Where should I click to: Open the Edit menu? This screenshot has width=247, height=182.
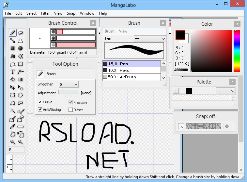[x=19, y=13]
